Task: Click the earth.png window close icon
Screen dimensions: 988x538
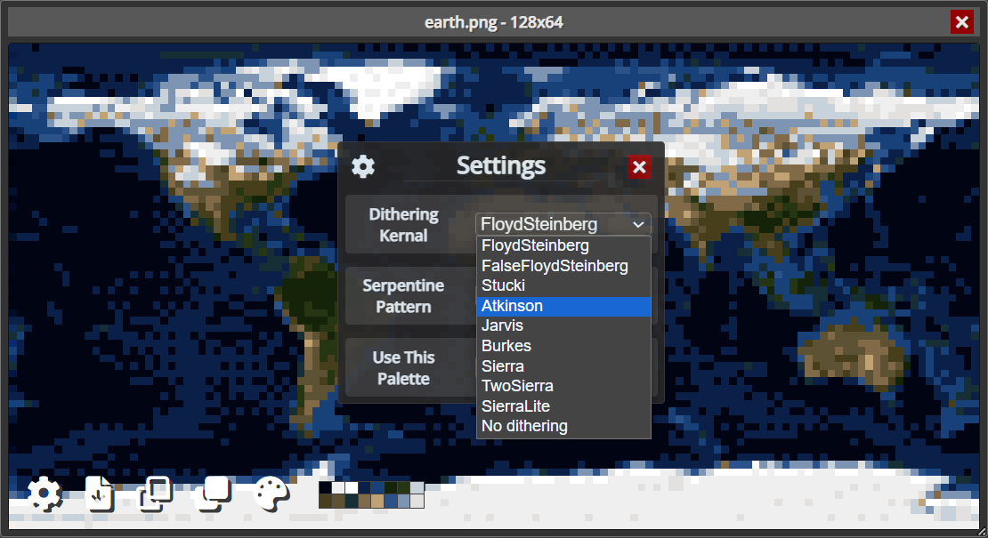Action: [x=961, y=22]
